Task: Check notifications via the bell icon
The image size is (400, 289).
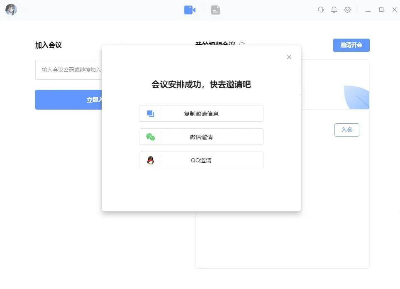Action: (x=334, y=10)
